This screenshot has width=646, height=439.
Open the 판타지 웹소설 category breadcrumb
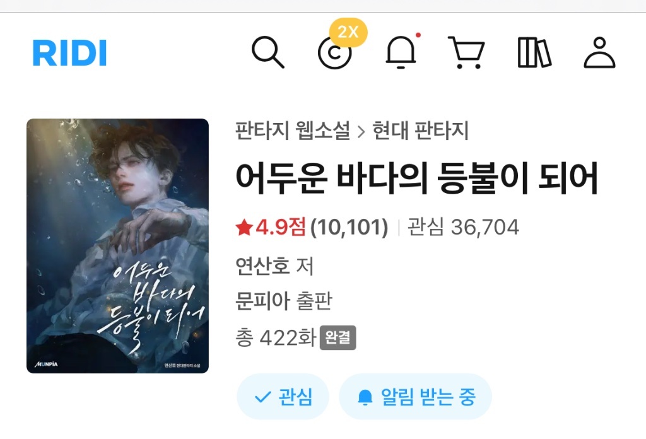point(293,131)
